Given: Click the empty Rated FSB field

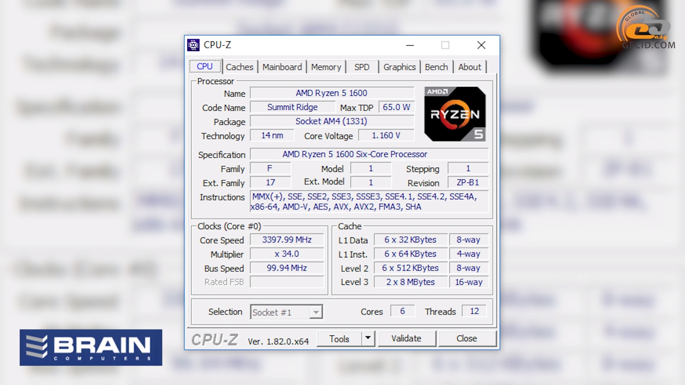Looking at the screenshot, I should click(x=287, y=282).
